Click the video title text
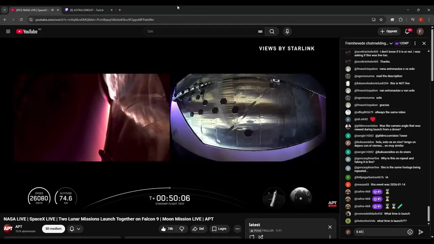This screenshot has width=434, height=244. coord(108,219)
